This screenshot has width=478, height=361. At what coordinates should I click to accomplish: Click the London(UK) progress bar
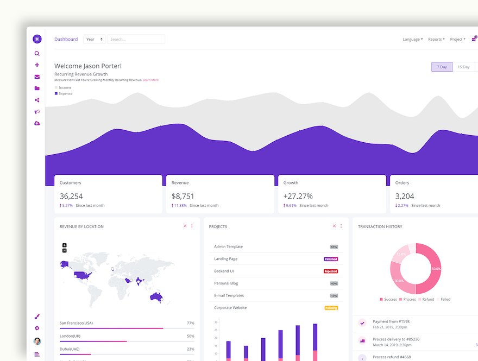point(127,341)
